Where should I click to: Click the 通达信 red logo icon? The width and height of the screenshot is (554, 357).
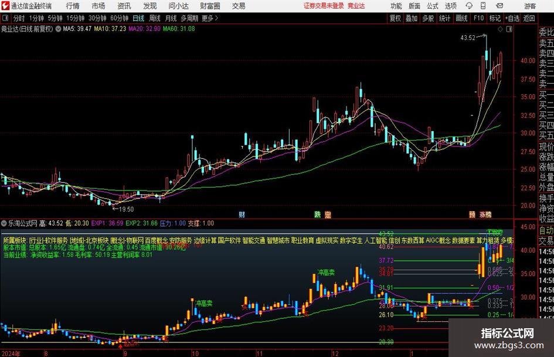5,6
